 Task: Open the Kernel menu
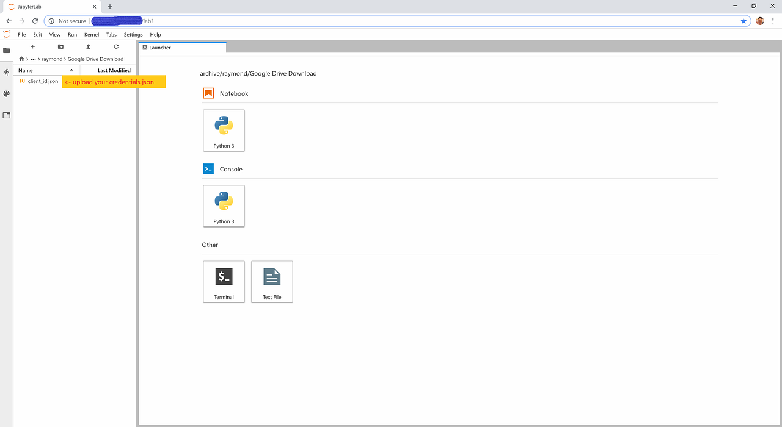[91, 34]
